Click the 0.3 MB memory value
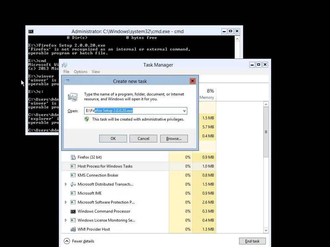This screenshot has height=247, width=330. tap(208, 211)
